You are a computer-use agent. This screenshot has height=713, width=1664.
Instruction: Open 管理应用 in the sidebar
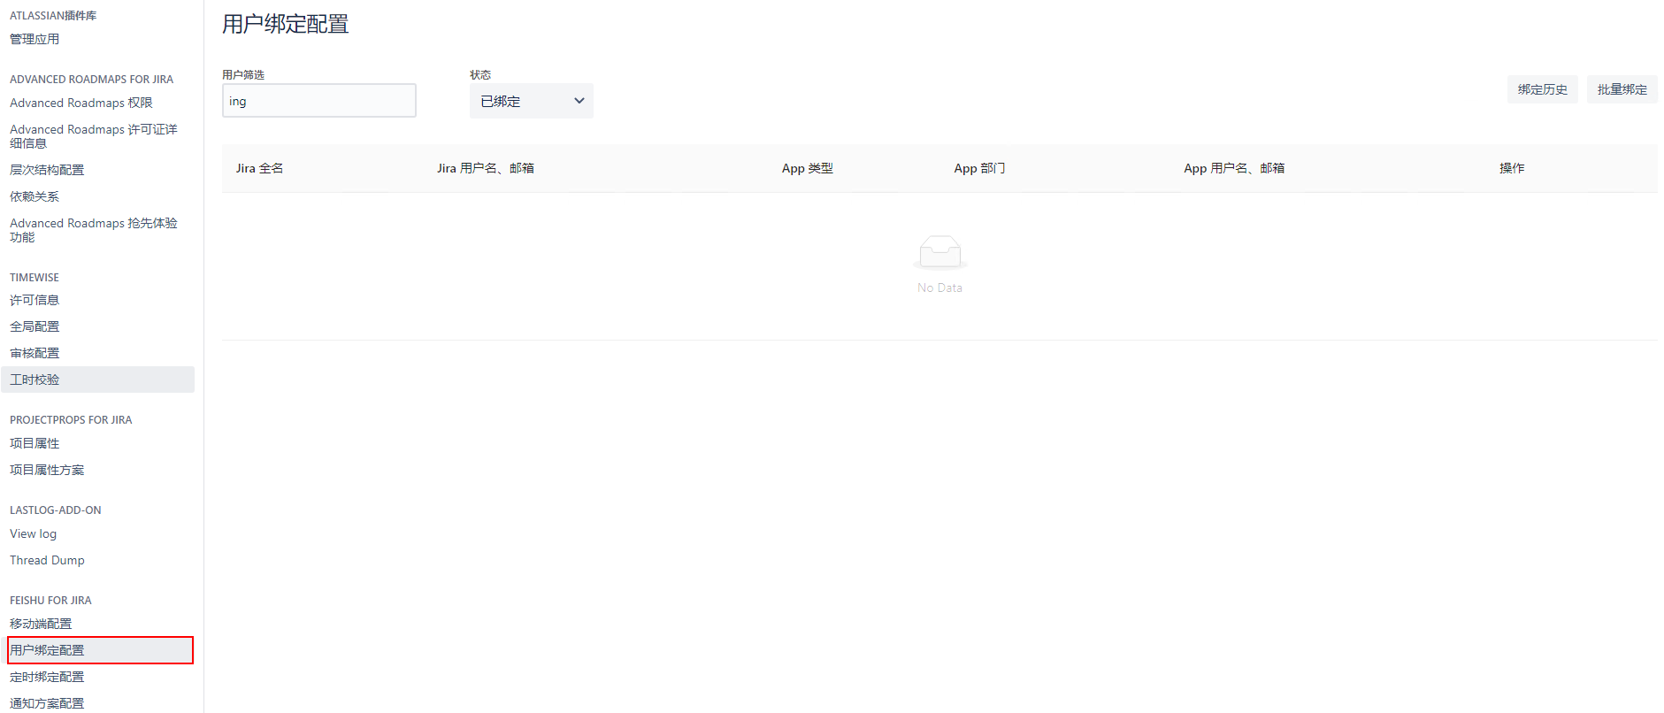click(x=35, y=39)
